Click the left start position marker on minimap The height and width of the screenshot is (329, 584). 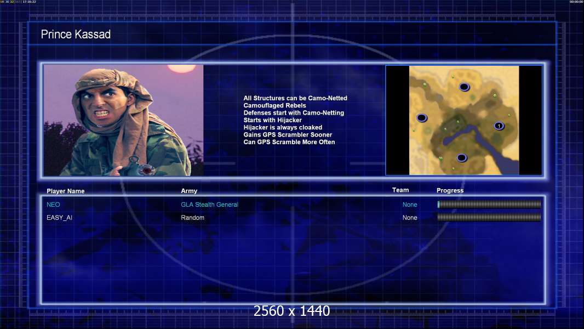click(422, 118)
